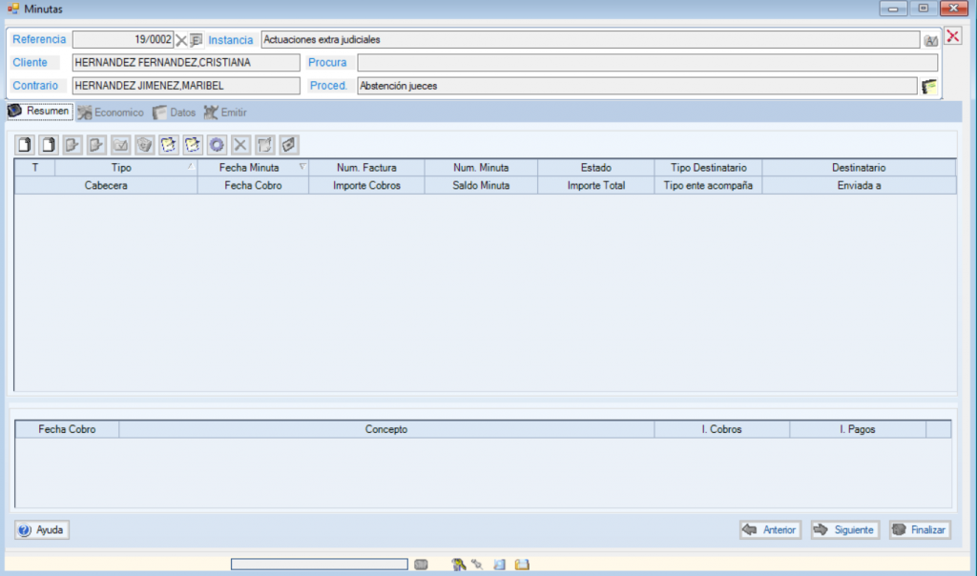Click the Finalizar button
Viewport: 977px width, 576px height.
919,530
